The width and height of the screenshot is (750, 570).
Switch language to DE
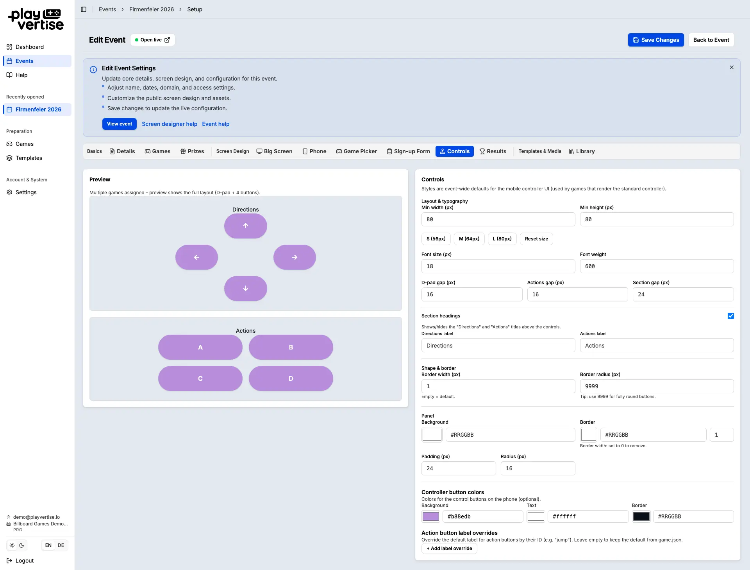point(61,545)
